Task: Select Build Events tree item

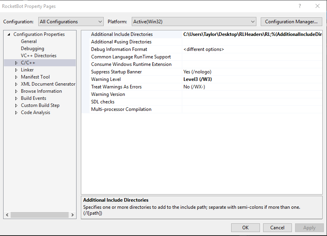Action: (34, 98)
